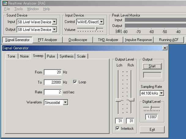Click the Rch level value field
This screenshot has width=186, height=139.
click(x=130, y=121)
